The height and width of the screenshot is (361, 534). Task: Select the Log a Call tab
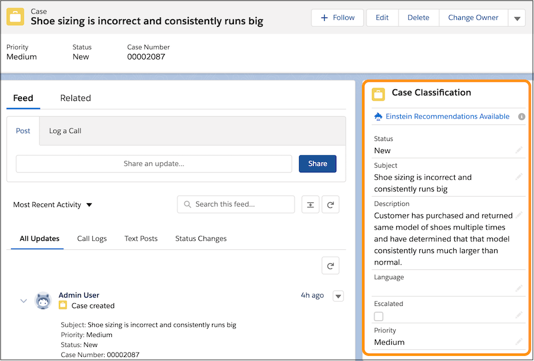[x=65, y=131]
